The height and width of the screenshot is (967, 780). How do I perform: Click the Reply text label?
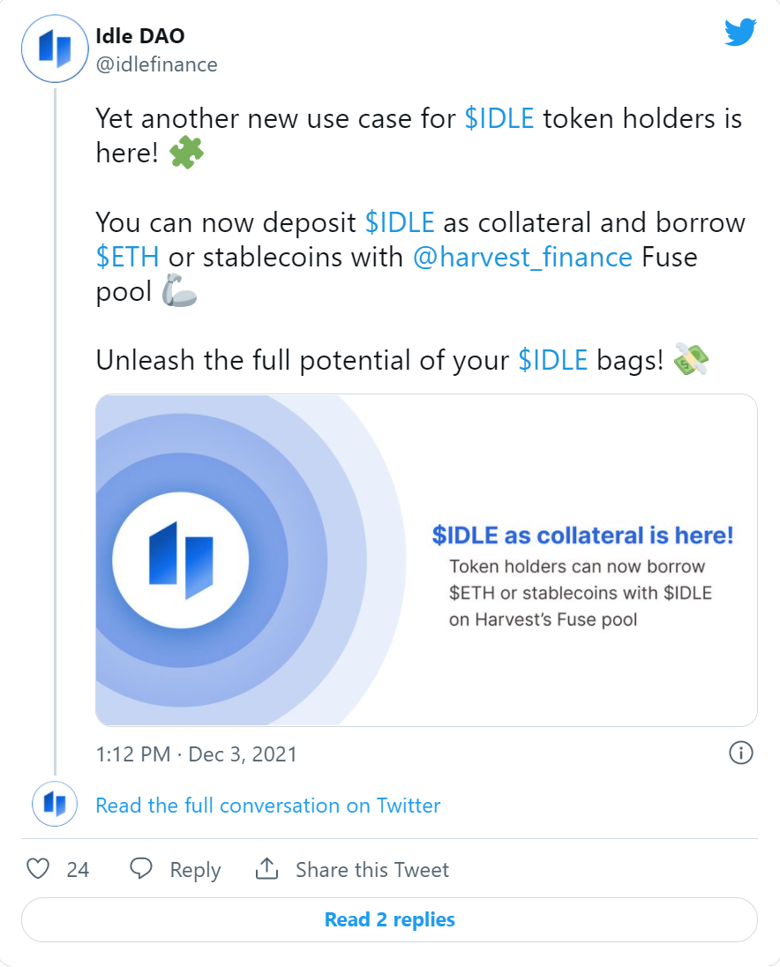(196, 870)
